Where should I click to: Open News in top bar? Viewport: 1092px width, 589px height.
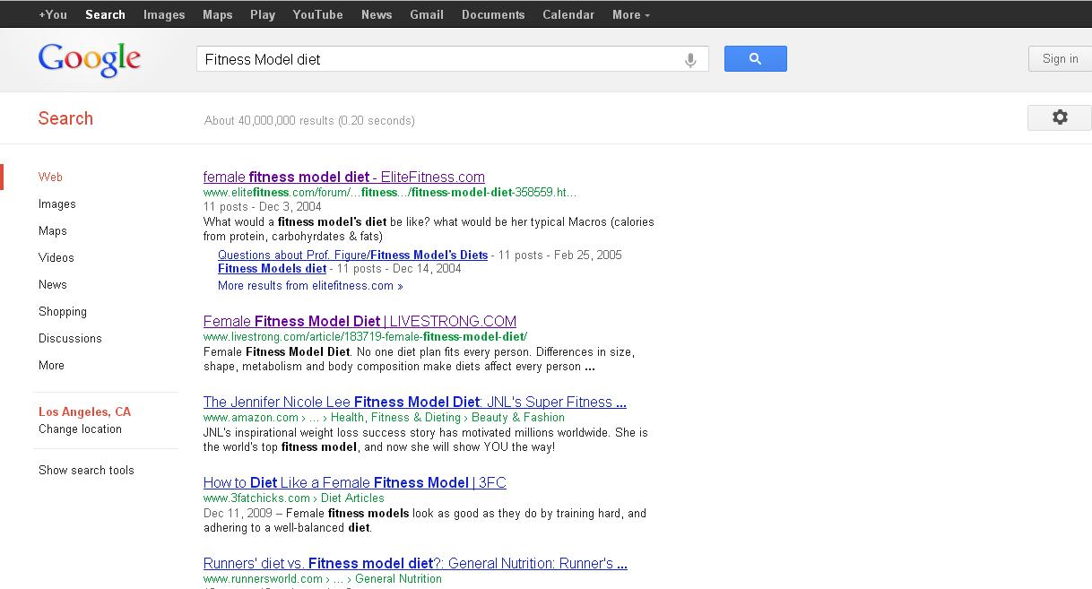coord(377,14)
